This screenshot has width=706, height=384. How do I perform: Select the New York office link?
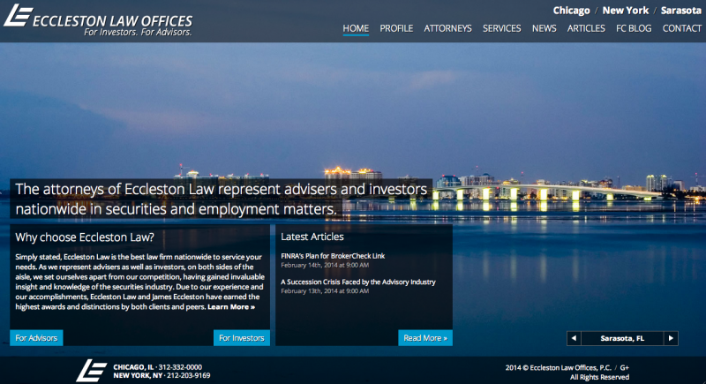pyautogui.click(x=626, y=11)
